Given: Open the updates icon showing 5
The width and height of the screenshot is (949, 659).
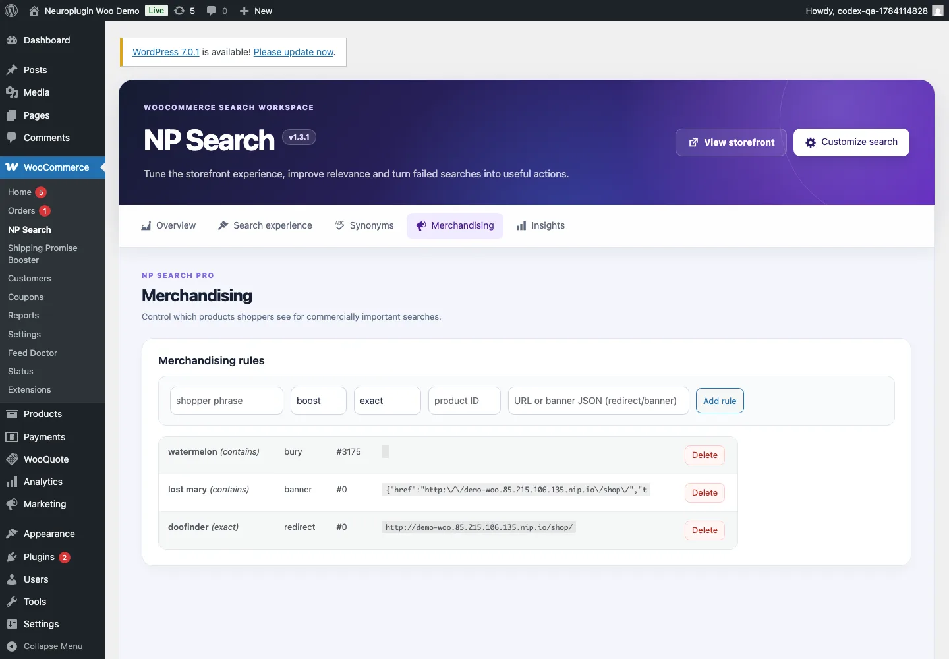Looking at the screenshot, I should tap(179, 11).
